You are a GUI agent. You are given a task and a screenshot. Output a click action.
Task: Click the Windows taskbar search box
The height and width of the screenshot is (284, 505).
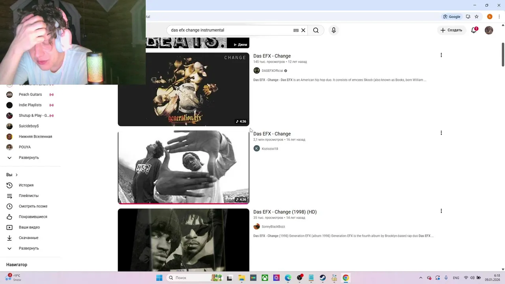(195, 278)
